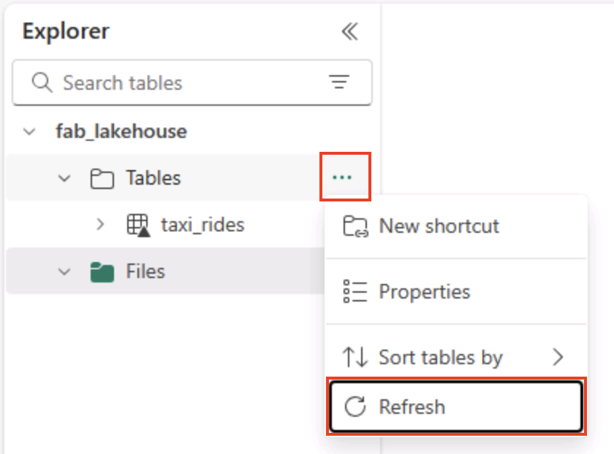The image size is (614, 454).
Task: Collapse the Explorer pane with double chevron
Action: click(349, 31)
